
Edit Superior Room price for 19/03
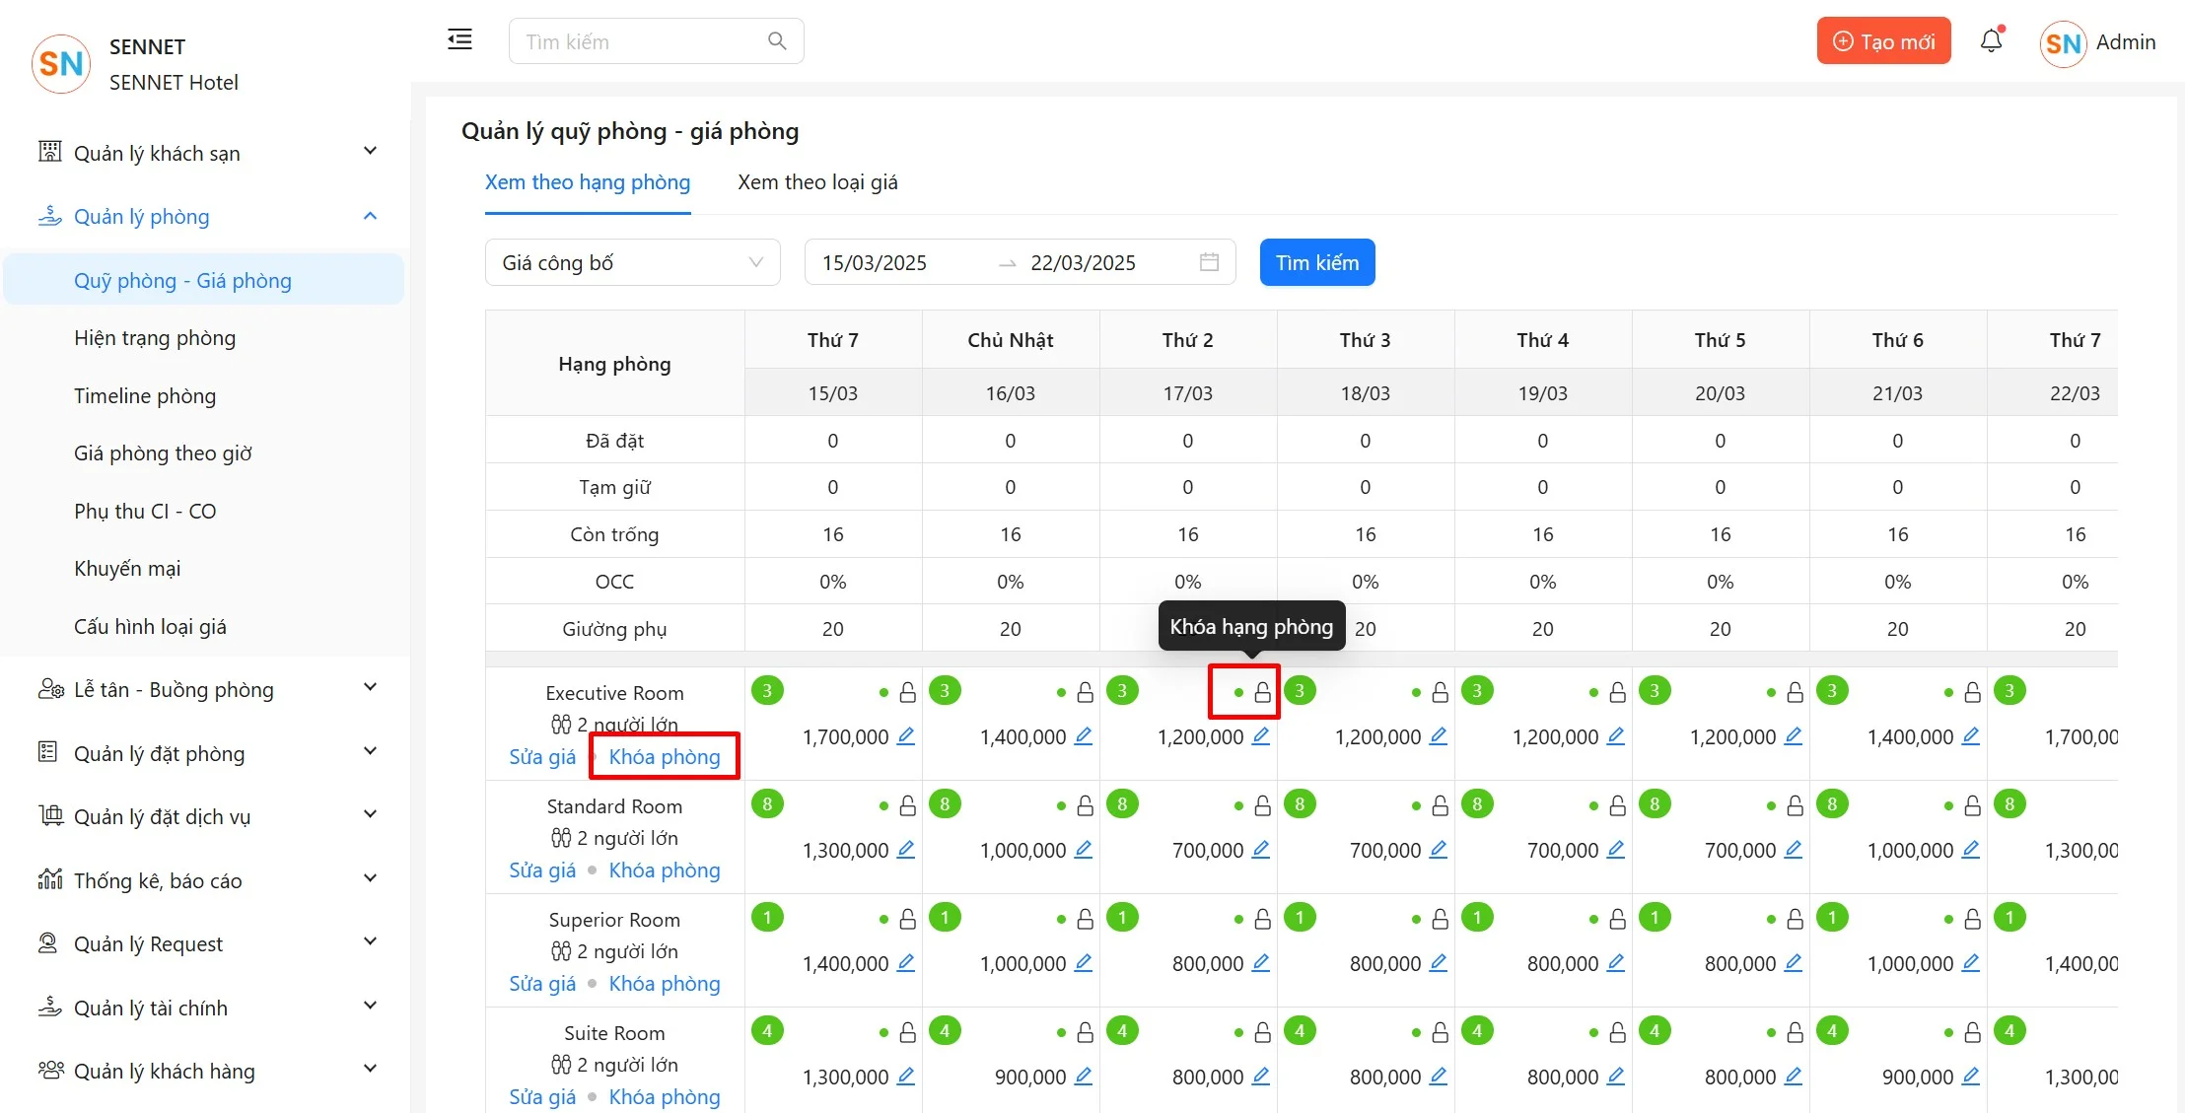coord(1616,963)
